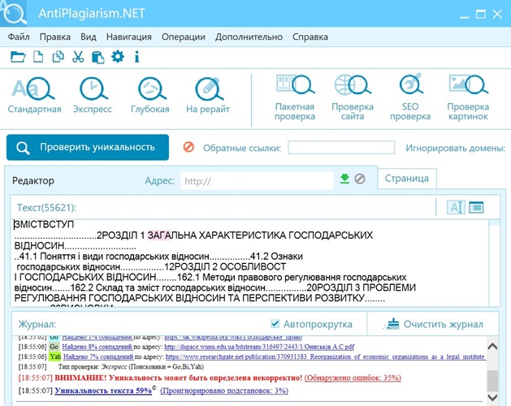Click the Адрес http:// field
The height and width of the screenshot is (406, 511).
(258, 180)
